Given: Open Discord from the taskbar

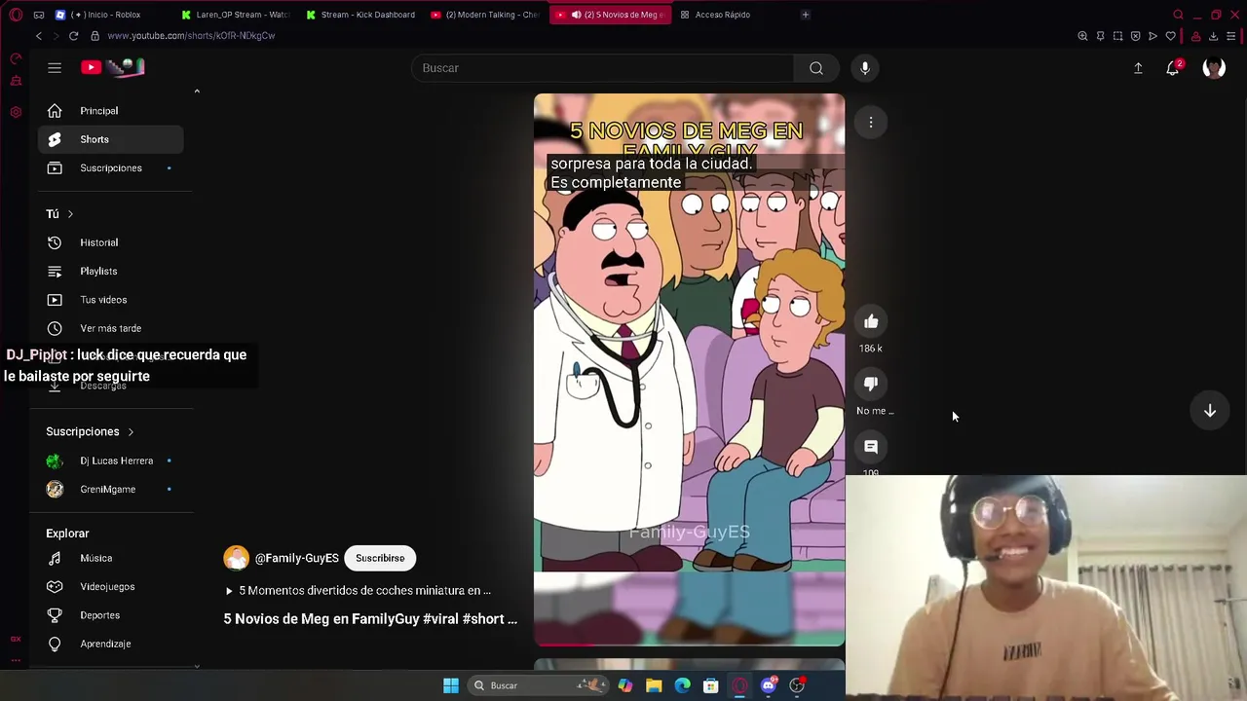Looking at the screenshot, I should tap(769, 685).
